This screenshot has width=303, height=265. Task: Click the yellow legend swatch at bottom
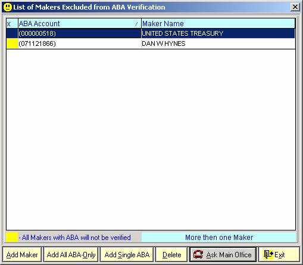(12, 238)
